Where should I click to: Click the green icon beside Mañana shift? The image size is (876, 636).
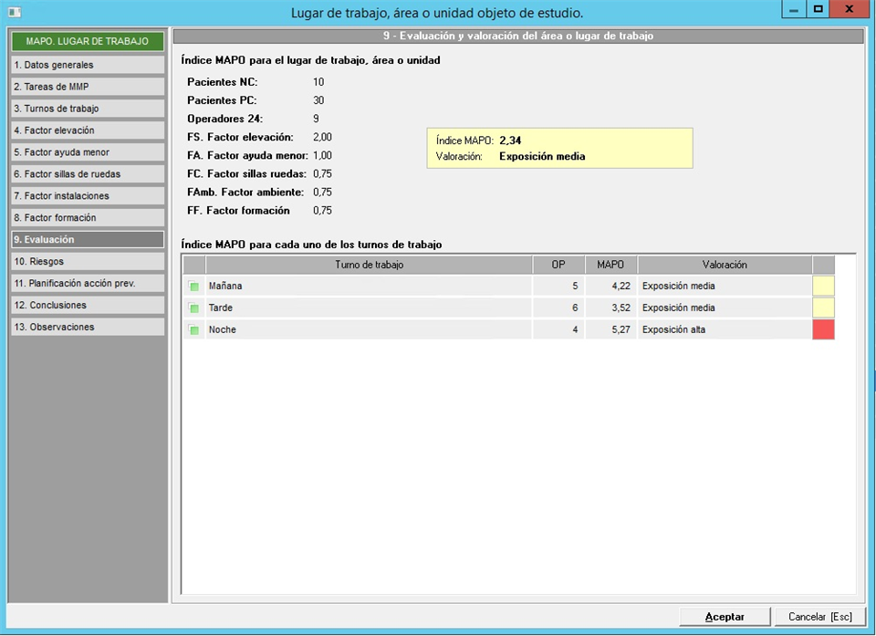coord(193,287)
